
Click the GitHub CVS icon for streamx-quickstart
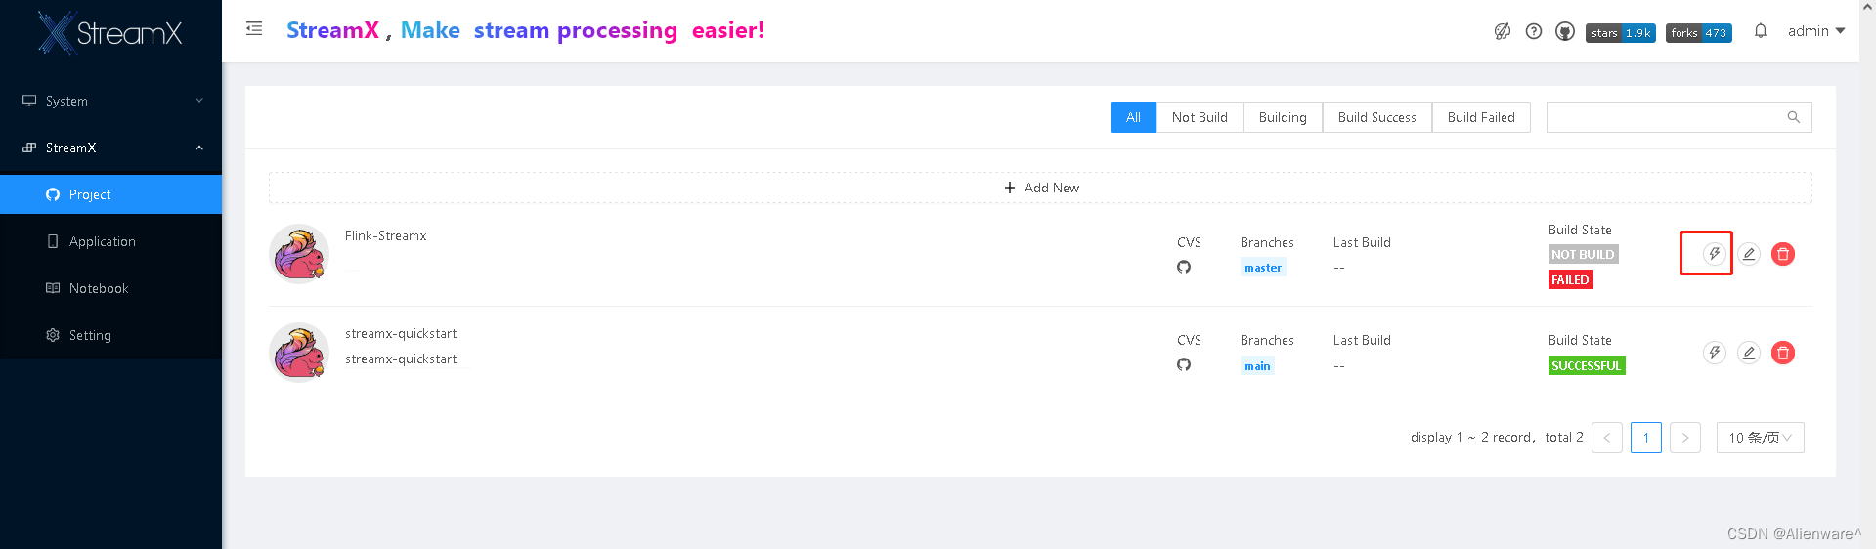coord(1184,364)
